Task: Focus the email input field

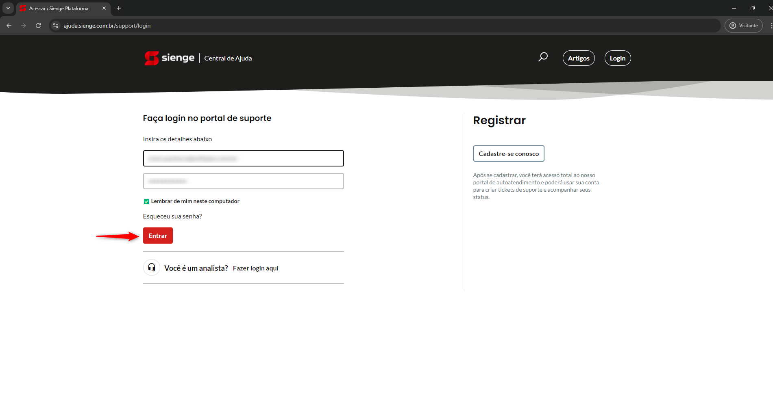Action: [x=244, y=158]
